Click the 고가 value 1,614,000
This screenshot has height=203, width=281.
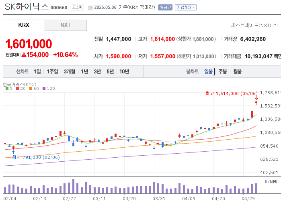tap(162, 39)
